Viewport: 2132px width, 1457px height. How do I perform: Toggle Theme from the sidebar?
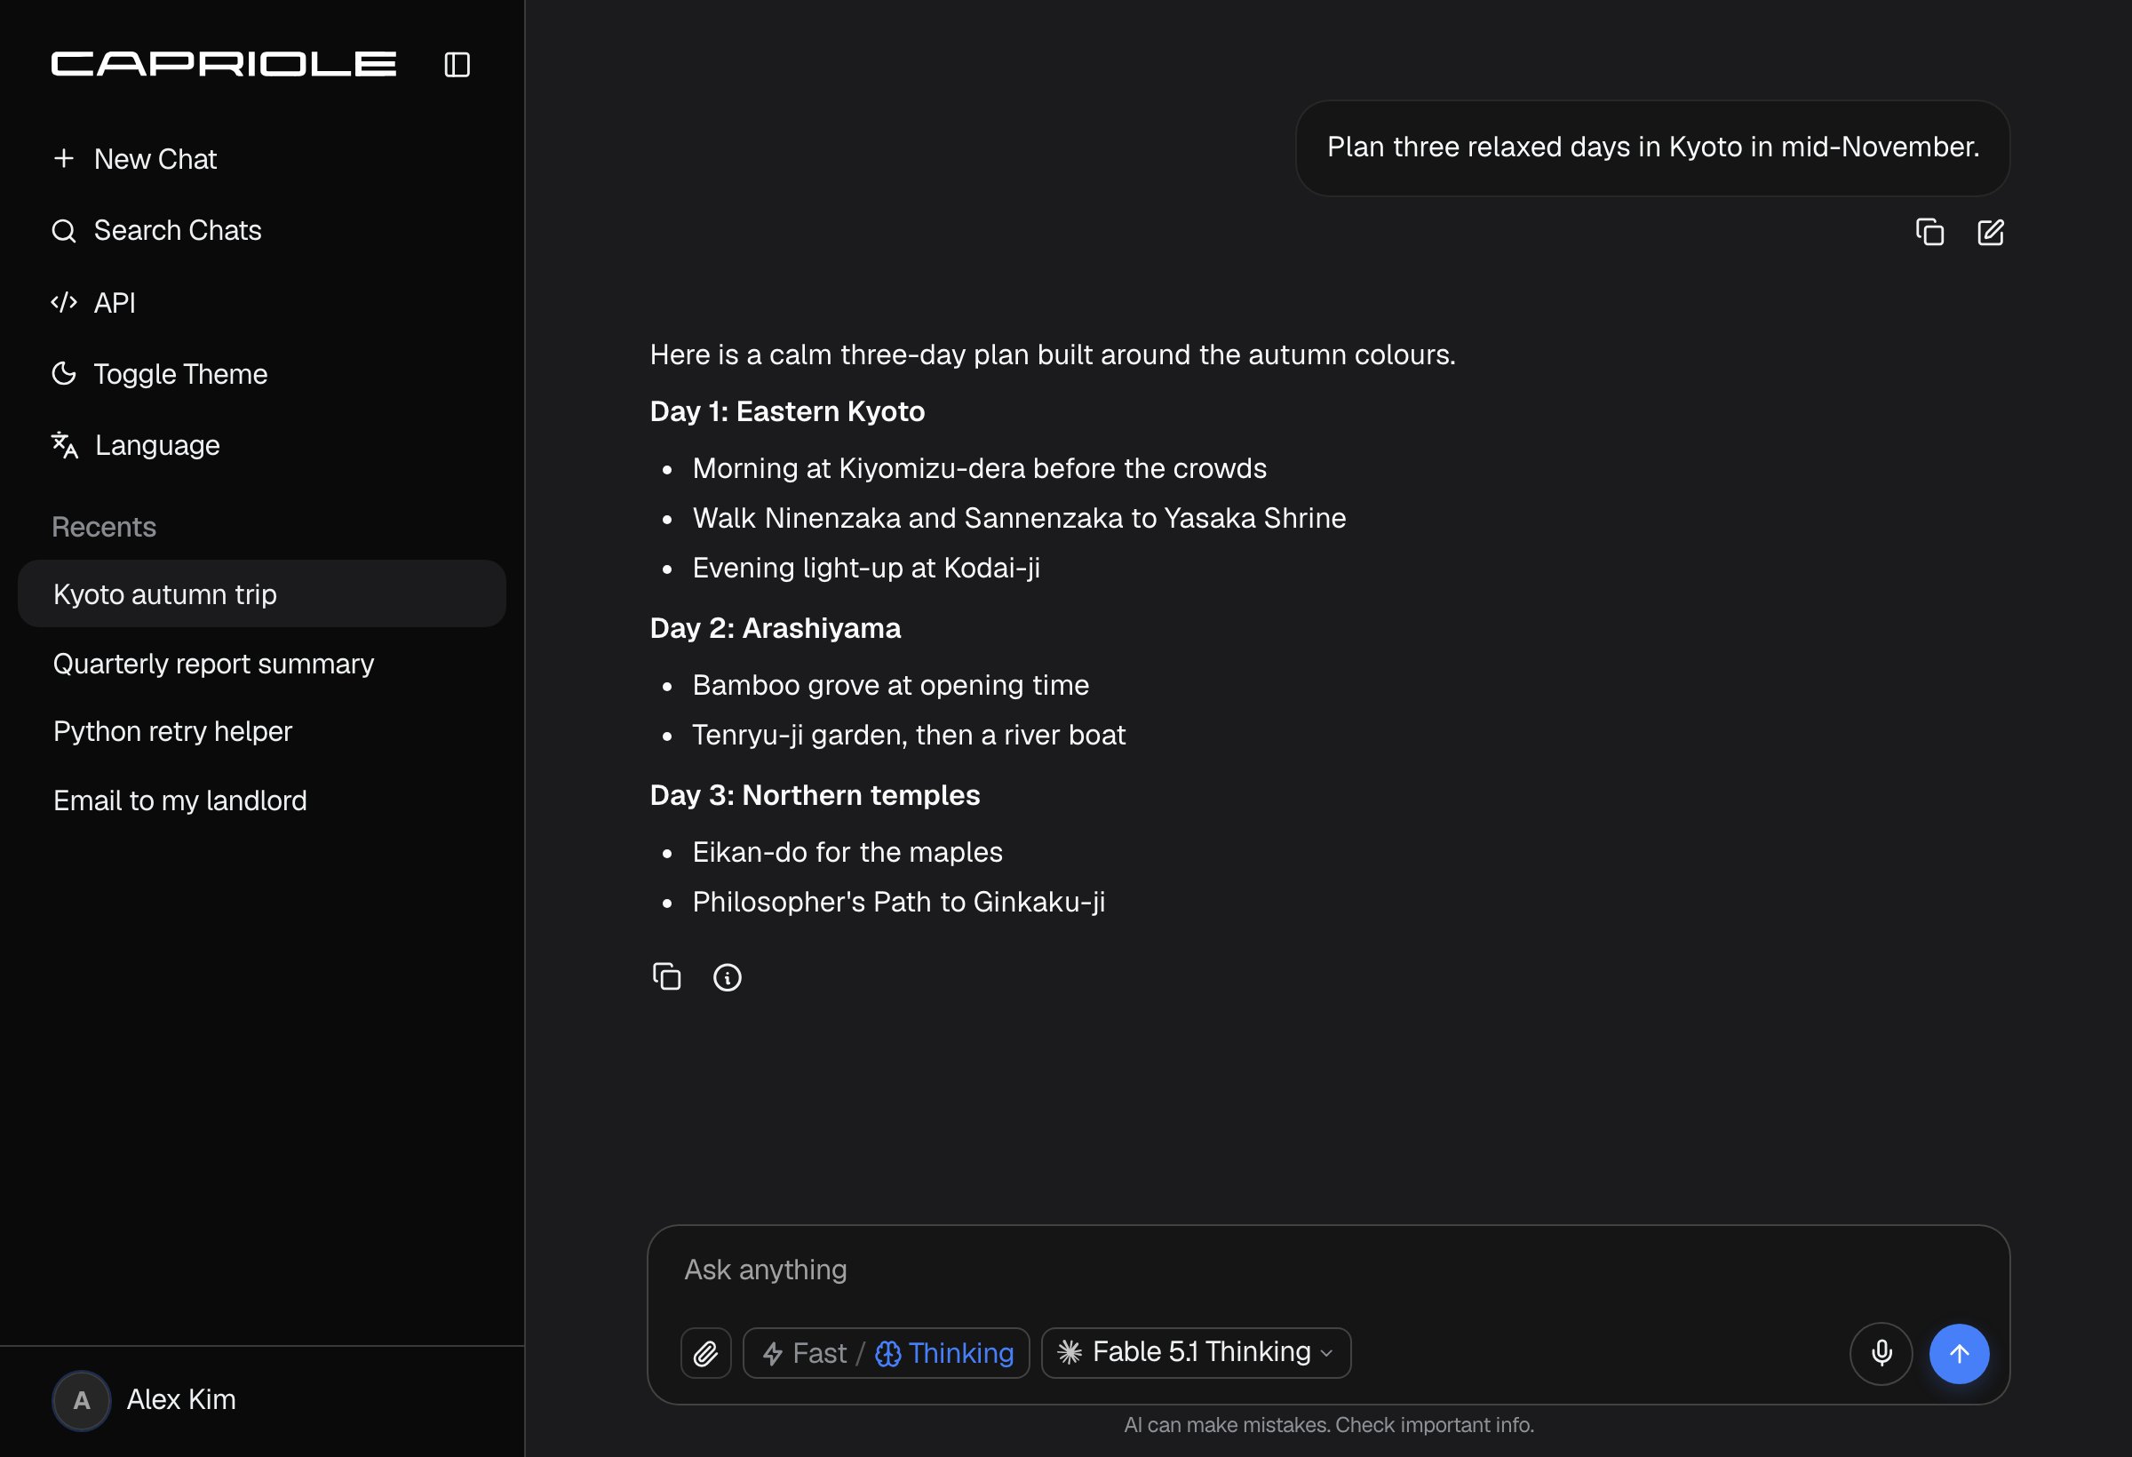[x=160, y=373]
